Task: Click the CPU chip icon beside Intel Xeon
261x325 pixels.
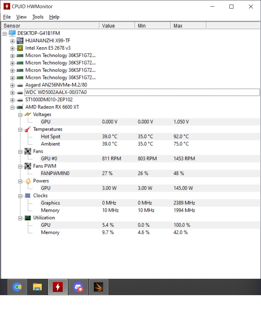Action: [20, 48]
